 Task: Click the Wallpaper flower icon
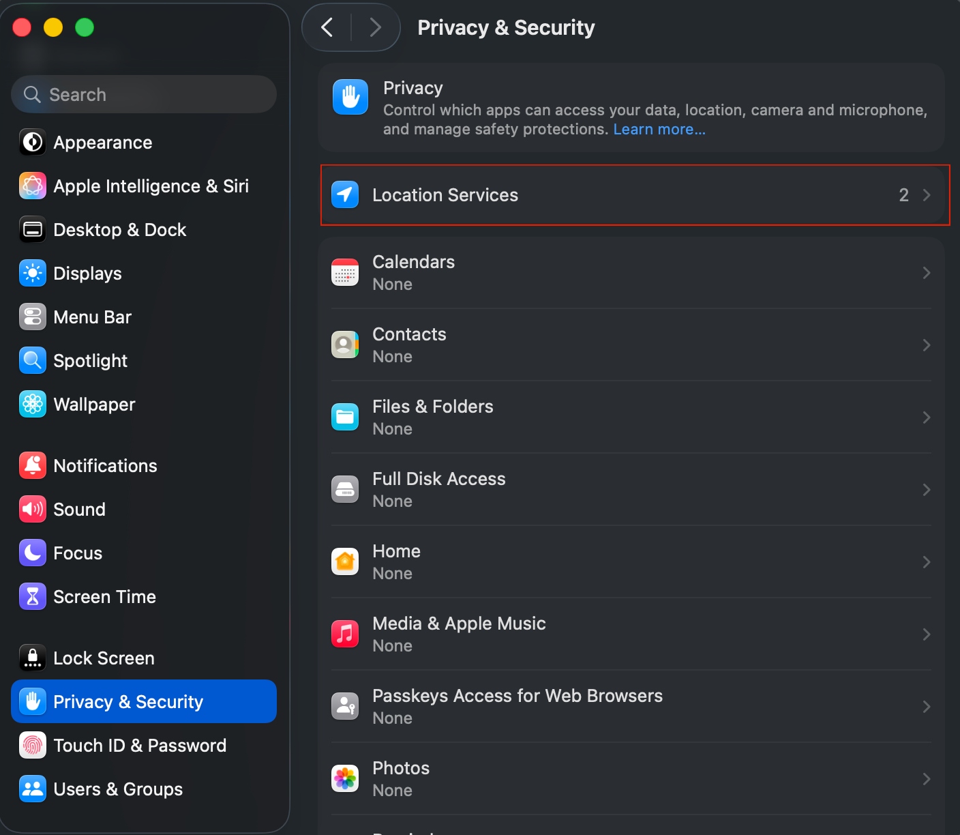[x=33, y=405]
